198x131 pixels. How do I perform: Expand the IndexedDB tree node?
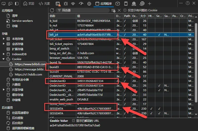click(x=4, y=54)
